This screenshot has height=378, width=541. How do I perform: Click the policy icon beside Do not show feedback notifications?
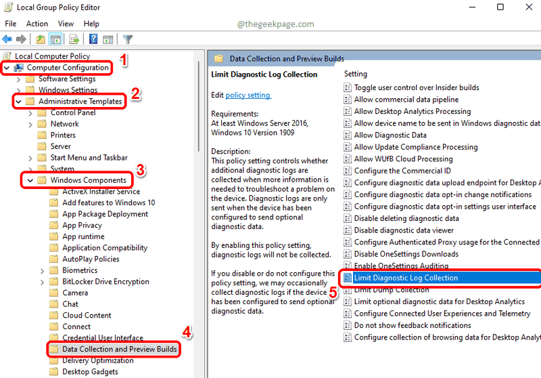348,325
